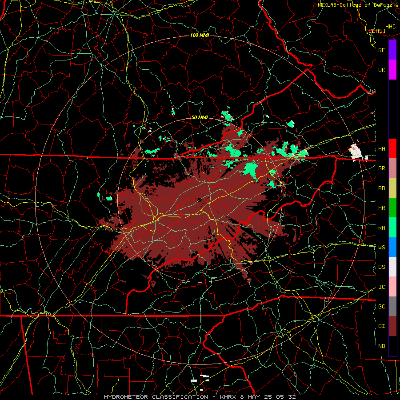The height and width of the screenshot is (400, 400).
Task: Click the 100 NMI range ring label
Action: pyautogui.click(x=200, y=35)
